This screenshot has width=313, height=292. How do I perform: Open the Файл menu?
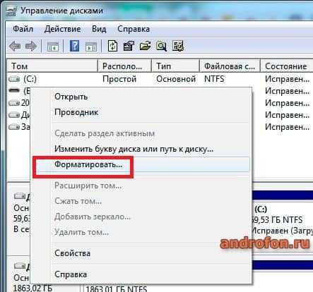click(x=23, y=29)
